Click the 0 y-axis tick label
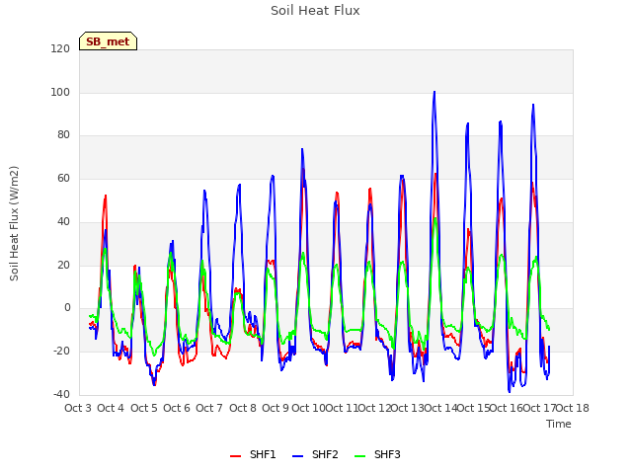 67,308
